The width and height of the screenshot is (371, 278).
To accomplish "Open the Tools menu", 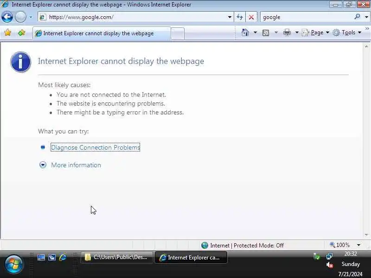I will [347, 32].
